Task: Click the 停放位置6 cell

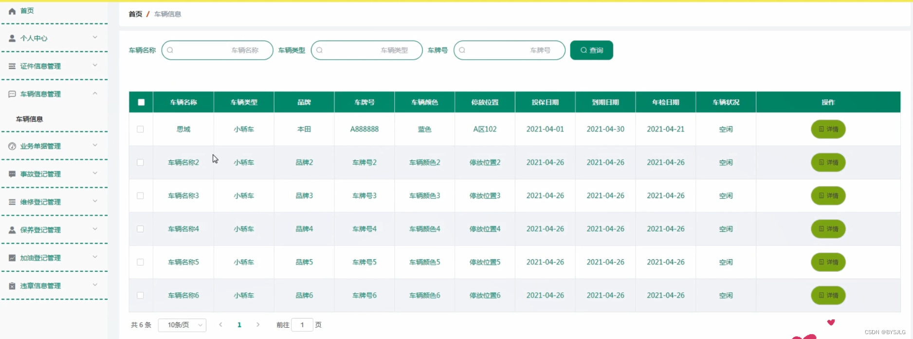Action: 485,295
